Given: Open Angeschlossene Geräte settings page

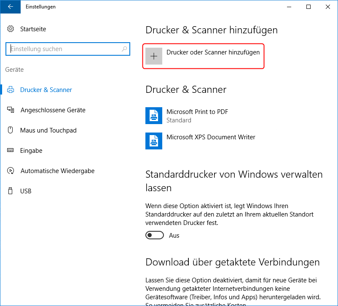Looking at the screenshot, I should tap(53, 110).
